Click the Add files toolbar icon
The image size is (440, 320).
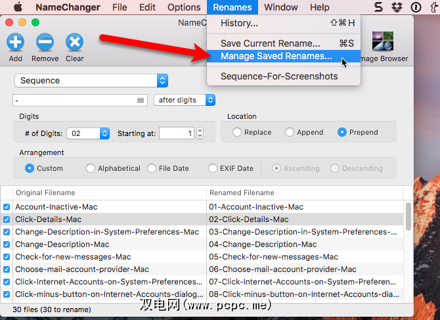[16, 43]
